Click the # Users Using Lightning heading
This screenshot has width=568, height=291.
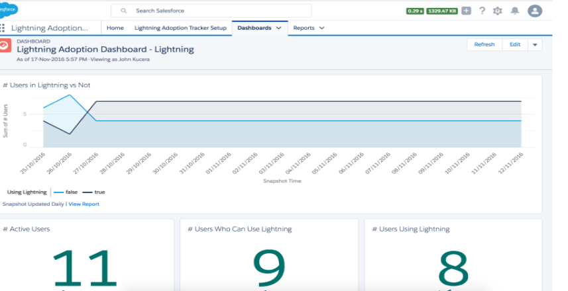click(x=411, y=229)
